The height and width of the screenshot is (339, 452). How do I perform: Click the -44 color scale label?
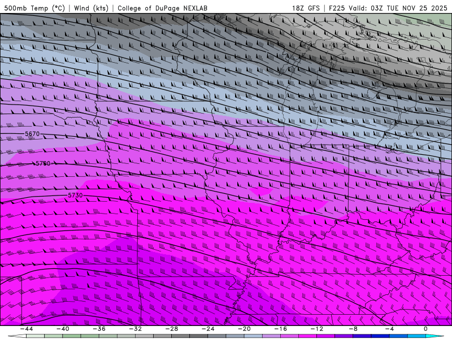coord(27,329)
